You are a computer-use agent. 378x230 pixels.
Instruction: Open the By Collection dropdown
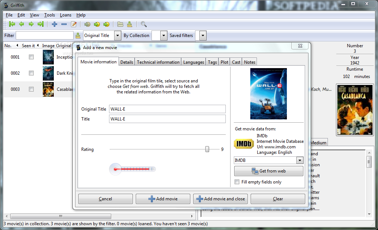(164, 36)
